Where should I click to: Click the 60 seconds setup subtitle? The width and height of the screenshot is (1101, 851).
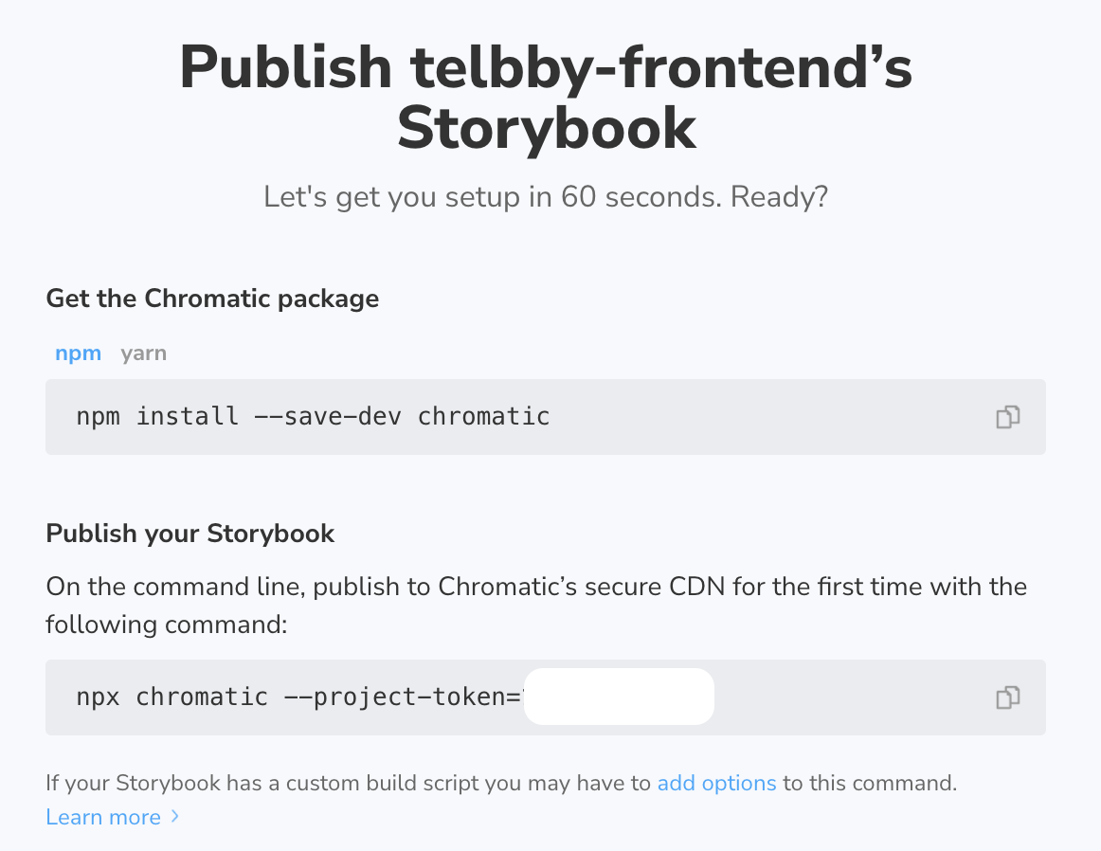tap(546, 196)
